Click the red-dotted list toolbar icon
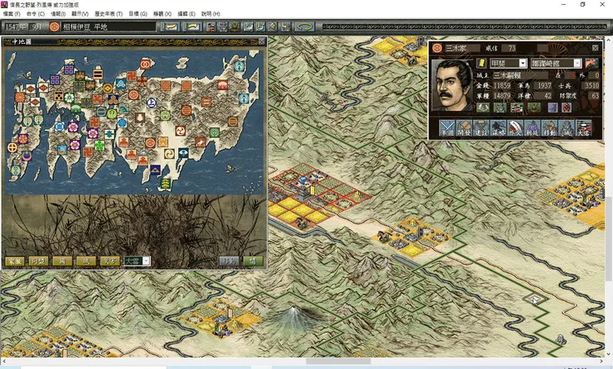This screenshot has height=369, width=613. 210,26
